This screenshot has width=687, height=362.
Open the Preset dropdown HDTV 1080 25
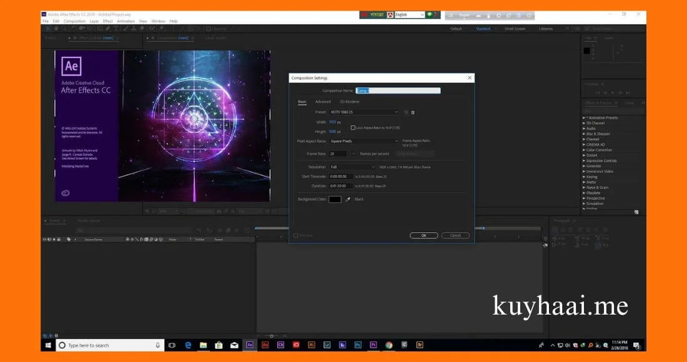click(x=363, y=112)
